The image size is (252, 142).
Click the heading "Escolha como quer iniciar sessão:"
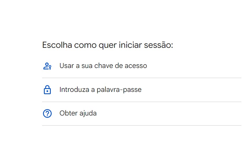[107, 45]
